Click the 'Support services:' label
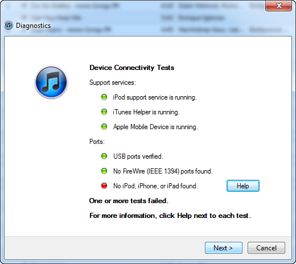Viewport: 296px width, 264px height. tap(113, 82)
